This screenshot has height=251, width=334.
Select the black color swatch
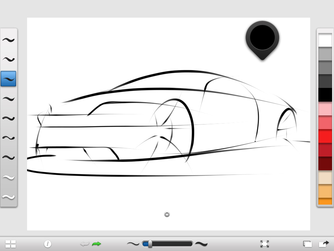[x=325, y=94]
